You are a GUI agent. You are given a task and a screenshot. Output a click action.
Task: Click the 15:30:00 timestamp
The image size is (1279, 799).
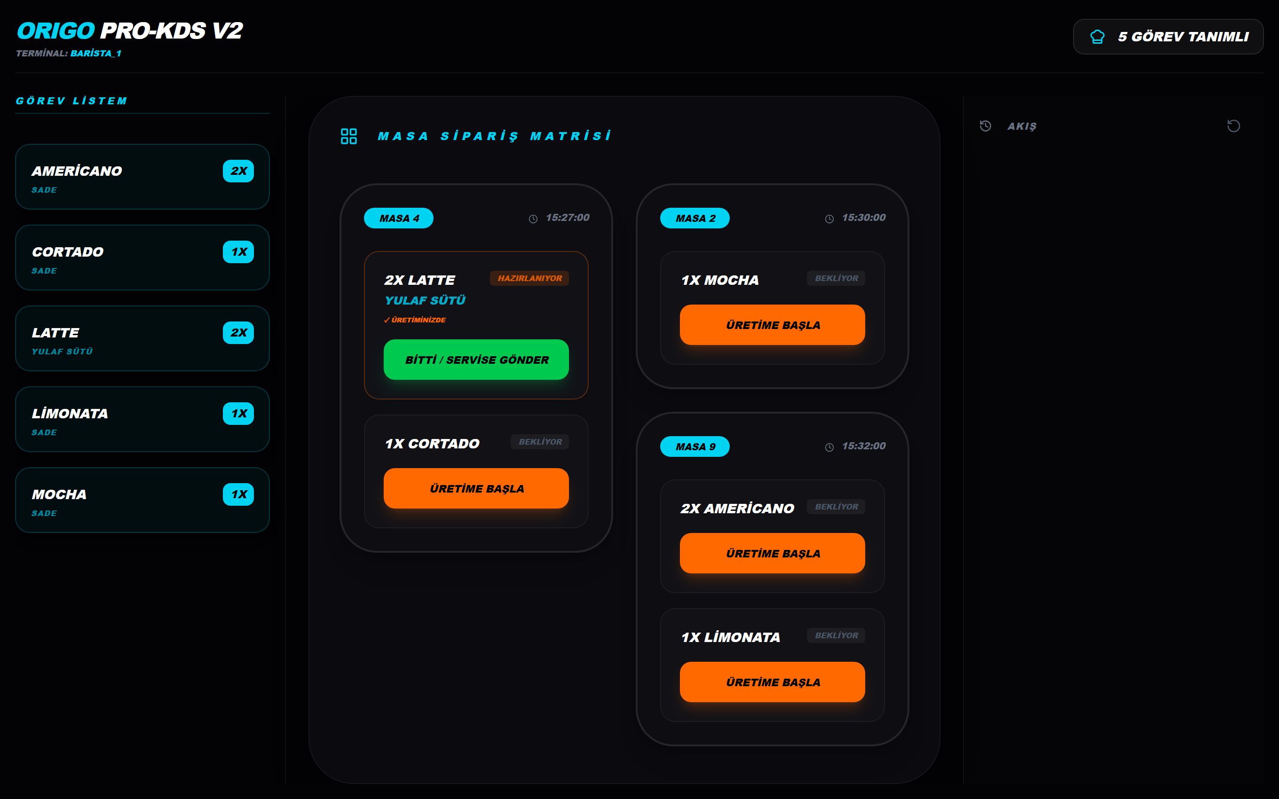click(x=864, y=218)
